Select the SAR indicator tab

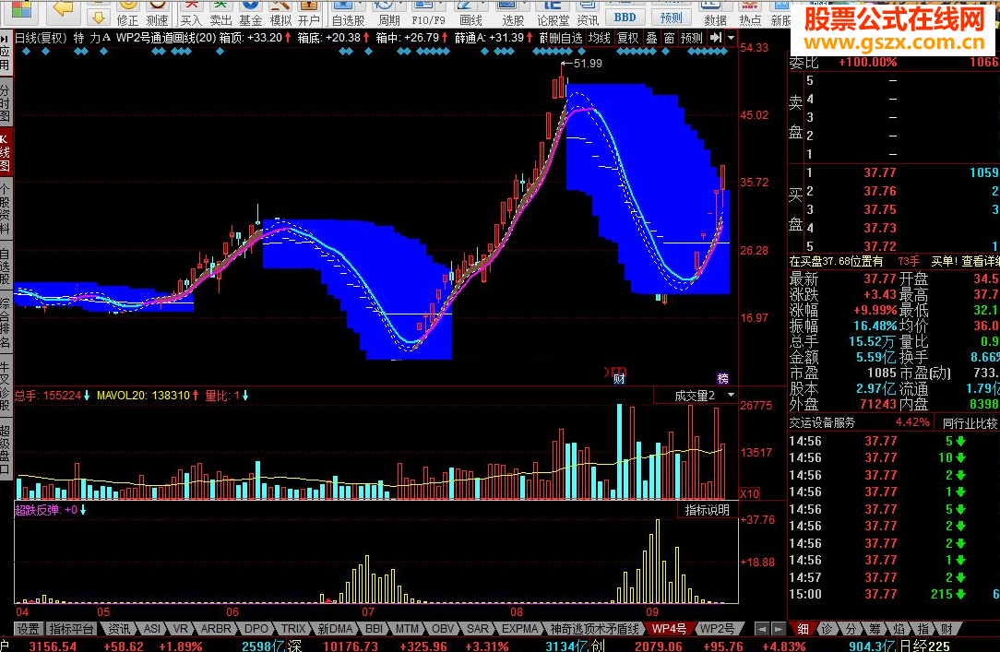(477, 629)
